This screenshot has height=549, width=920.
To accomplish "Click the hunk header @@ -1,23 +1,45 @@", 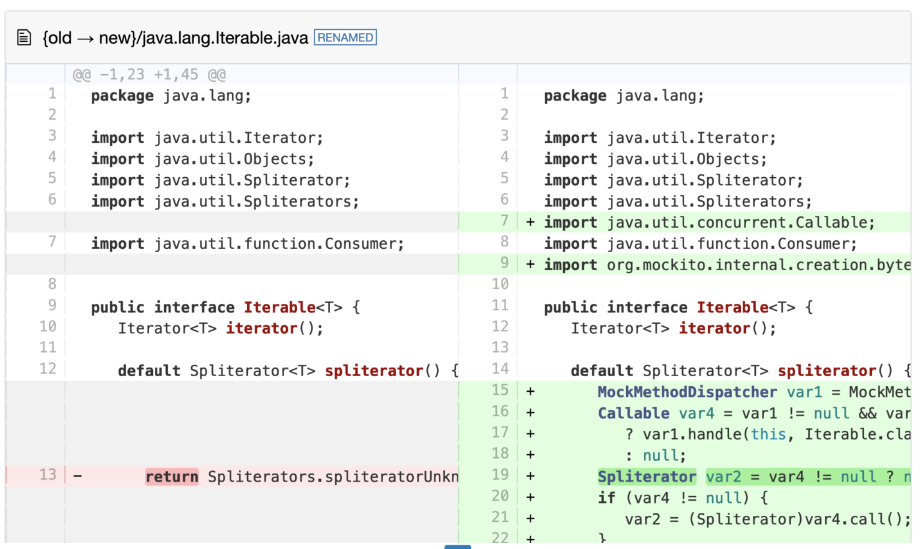I will 149,75.
